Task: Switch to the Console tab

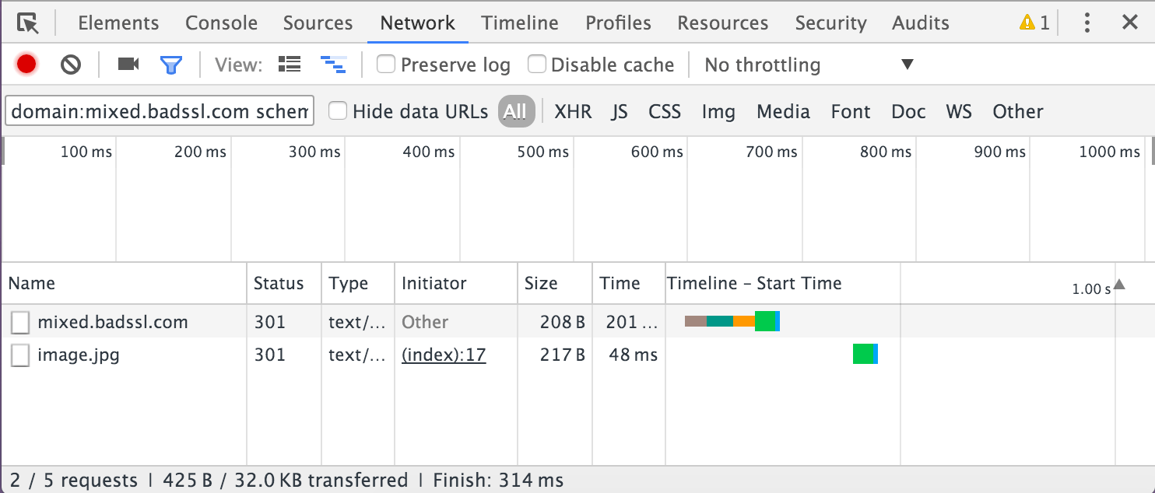Action: [x=221, y=23]
